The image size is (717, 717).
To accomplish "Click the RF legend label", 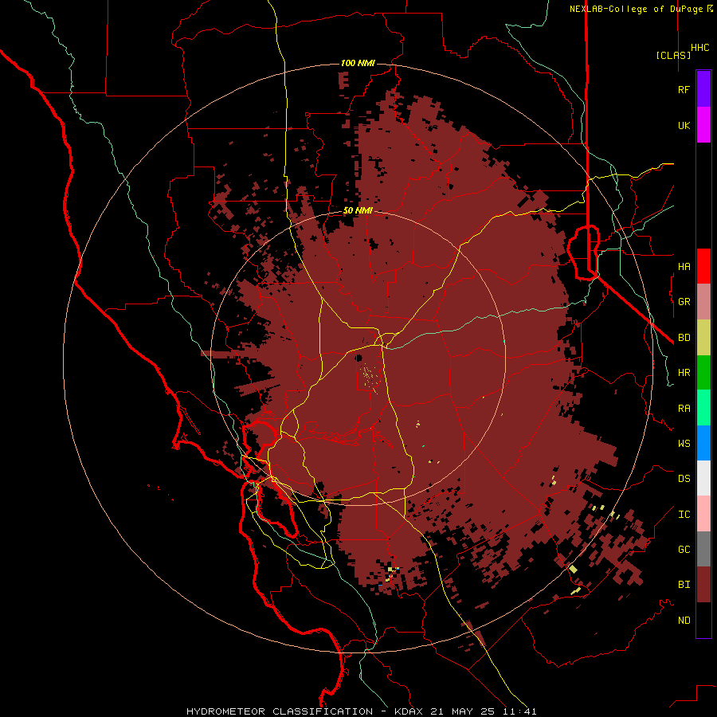I will (684, 89).
